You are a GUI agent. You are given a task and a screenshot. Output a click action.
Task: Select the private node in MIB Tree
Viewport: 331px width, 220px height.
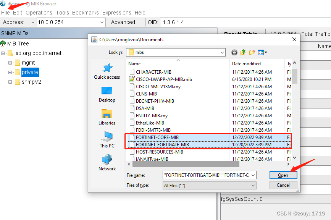pyautogui.click(x=30, y=72)
